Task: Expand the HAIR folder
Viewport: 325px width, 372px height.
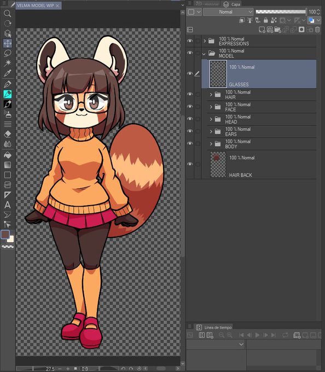Action: pyautogui.click(x=211, y=95)
